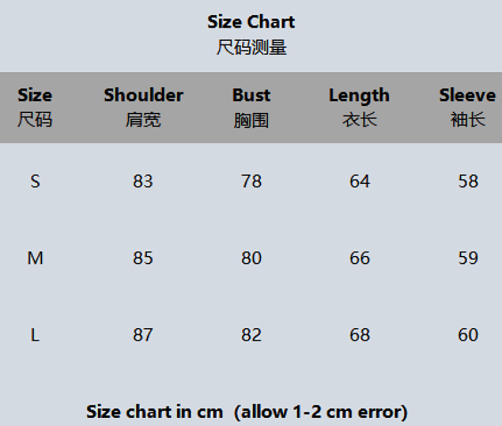Click the Length column header
The height and width of the screenshot is (426, 502).
[359, 107]
